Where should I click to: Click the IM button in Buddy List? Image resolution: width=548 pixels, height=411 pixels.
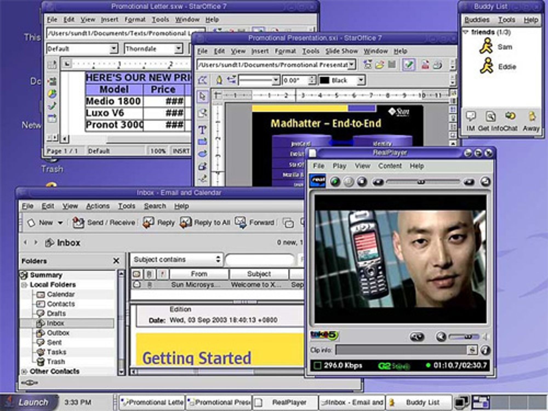coord(471,121)
